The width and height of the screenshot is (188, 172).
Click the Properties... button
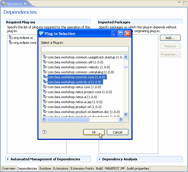(170, 54)
